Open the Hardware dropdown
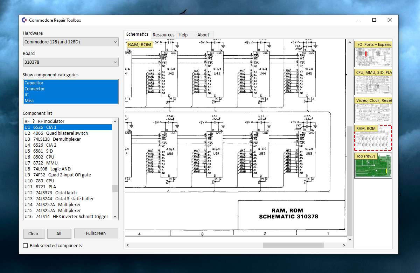Screen dimensions: 420x273 coord(71,42)
